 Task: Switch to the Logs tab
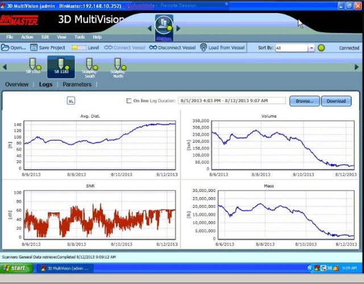(x=45, y=85)
